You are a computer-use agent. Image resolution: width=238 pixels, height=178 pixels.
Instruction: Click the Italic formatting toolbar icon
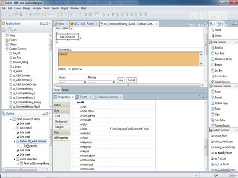[x=108, y=14]
